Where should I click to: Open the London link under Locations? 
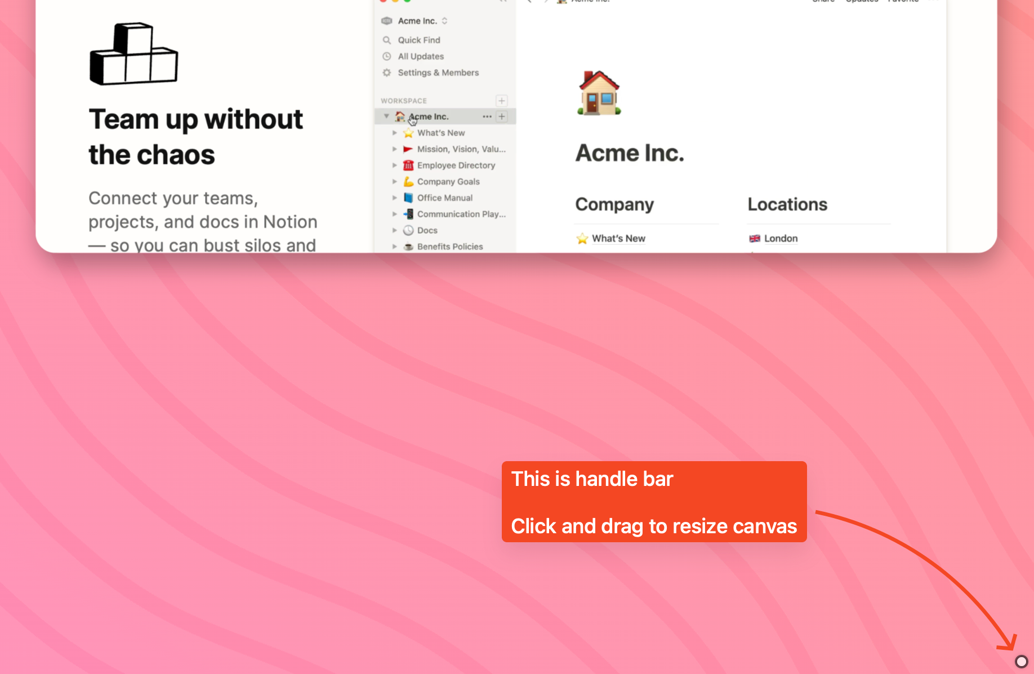781,239
